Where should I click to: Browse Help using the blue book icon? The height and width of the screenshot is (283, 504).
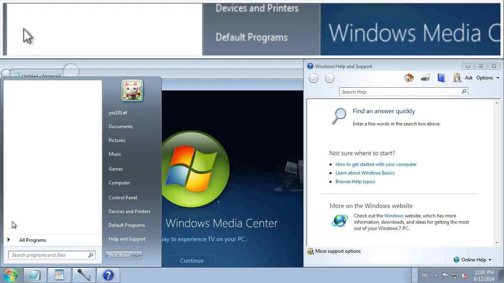click(x=441, y=78)
